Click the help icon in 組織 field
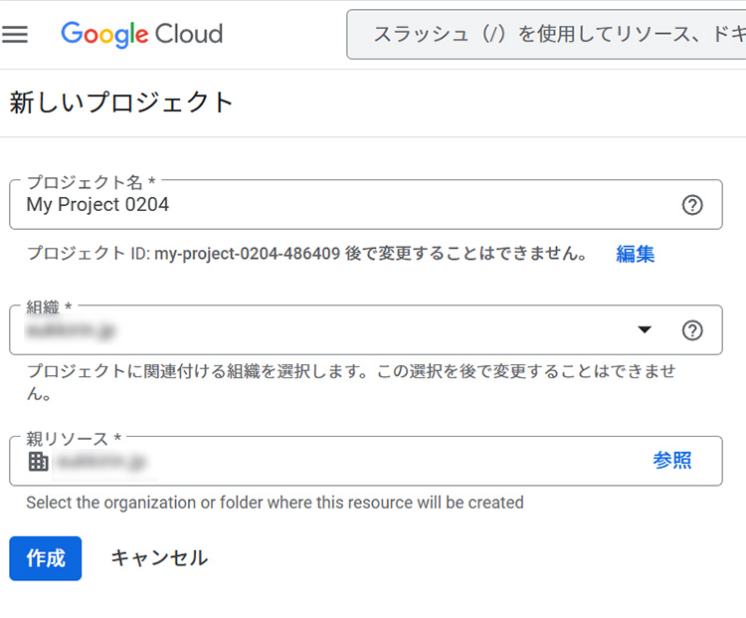 point(692,330)
